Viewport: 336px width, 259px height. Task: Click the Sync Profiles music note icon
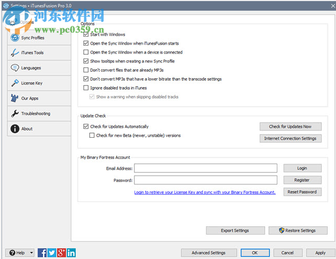click(x=15, y=38)
